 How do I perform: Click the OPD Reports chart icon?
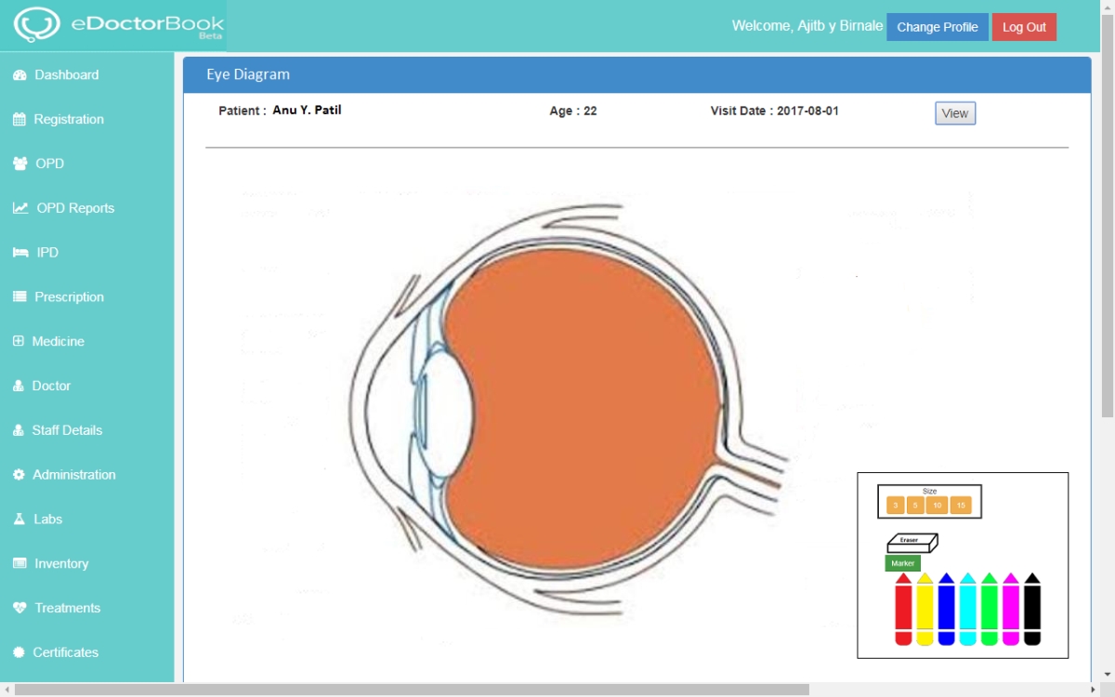tap(20, 208)
